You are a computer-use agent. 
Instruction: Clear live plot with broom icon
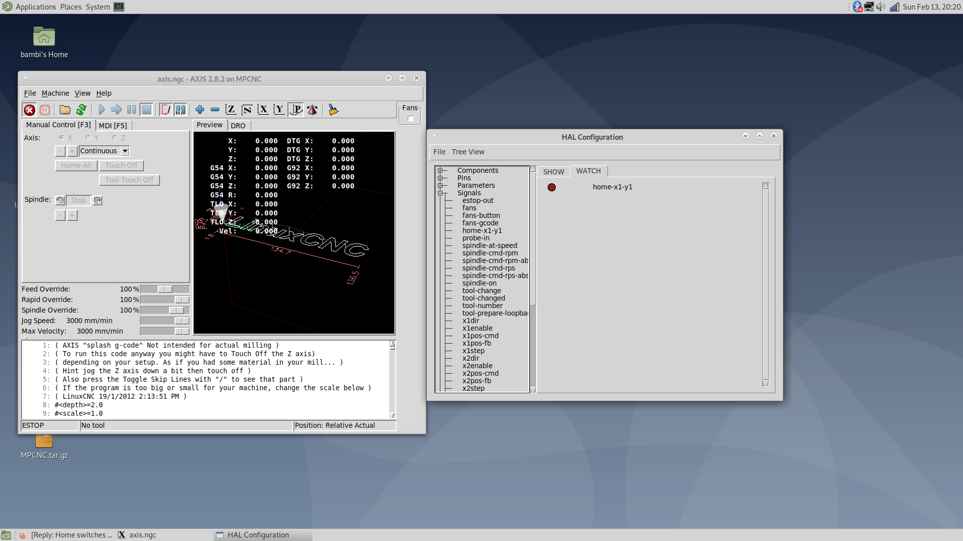click(x=333, y=110)
